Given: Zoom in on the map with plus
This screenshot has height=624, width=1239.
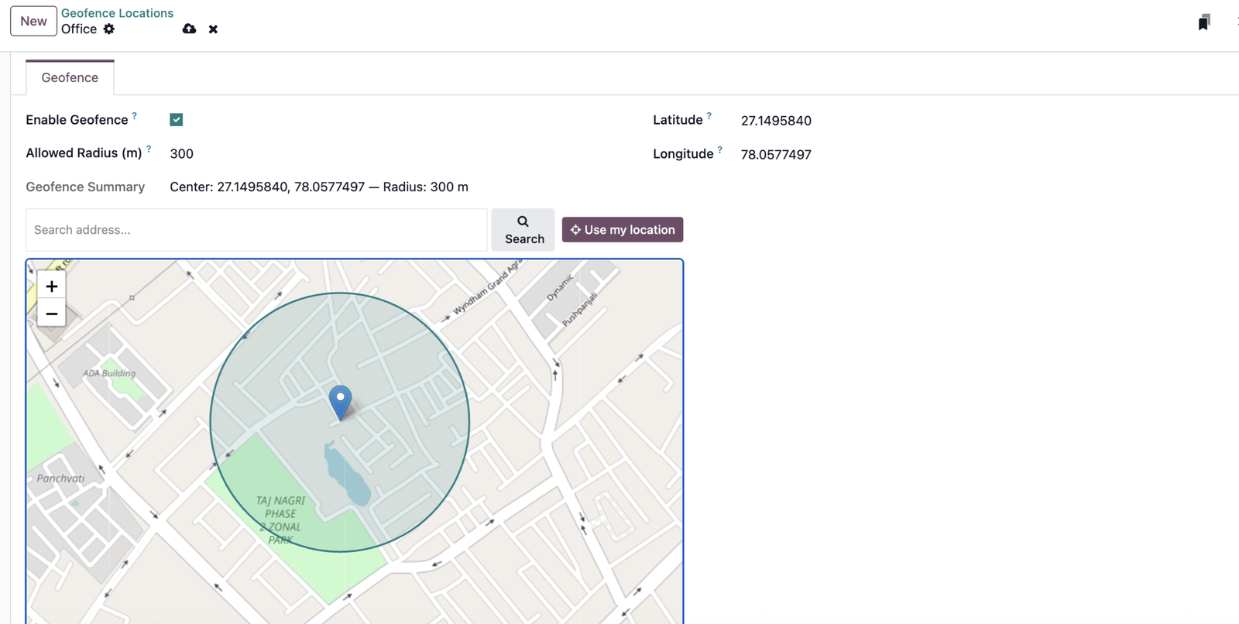Looking at the screenshot, I should click(52, 286).
